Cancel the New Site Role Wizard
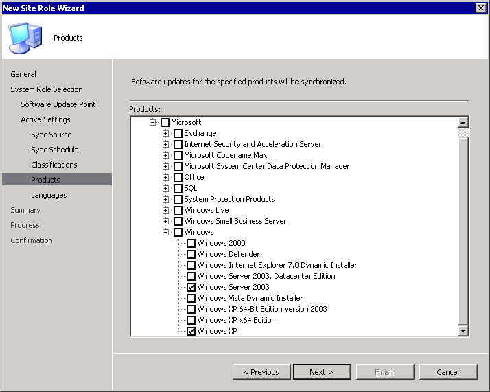Image resolution: width=490 pixels, height=392 pixels. (x=448, y=372)
